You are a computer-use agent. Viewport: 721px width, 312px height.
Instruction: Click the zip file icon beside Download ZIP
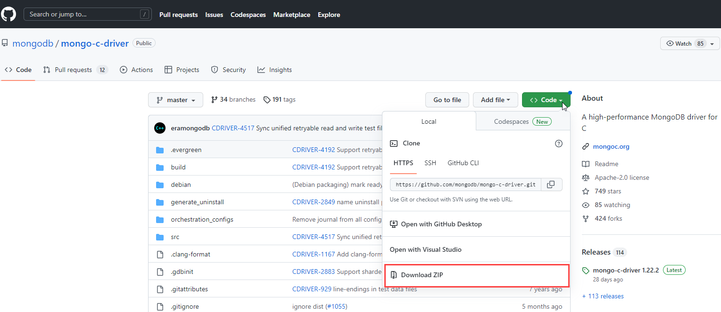point(394,275)
